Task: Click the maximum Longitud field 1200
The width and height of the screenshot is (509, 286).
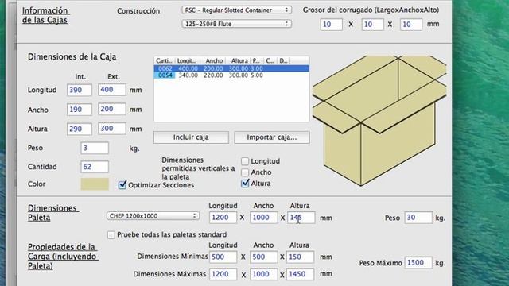Action: pyautogui.click(x=223, y=274)
